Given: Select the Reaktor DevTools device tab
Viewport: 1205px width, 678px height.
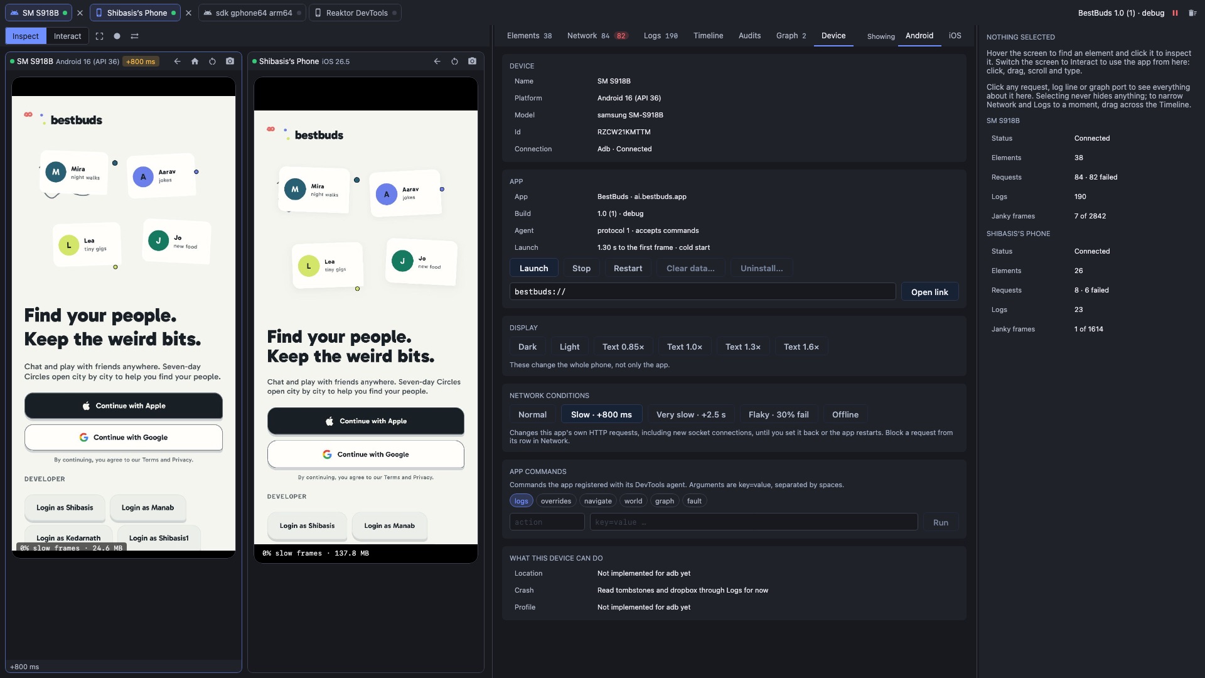Looking at the screenshot, I should point(356,13).
